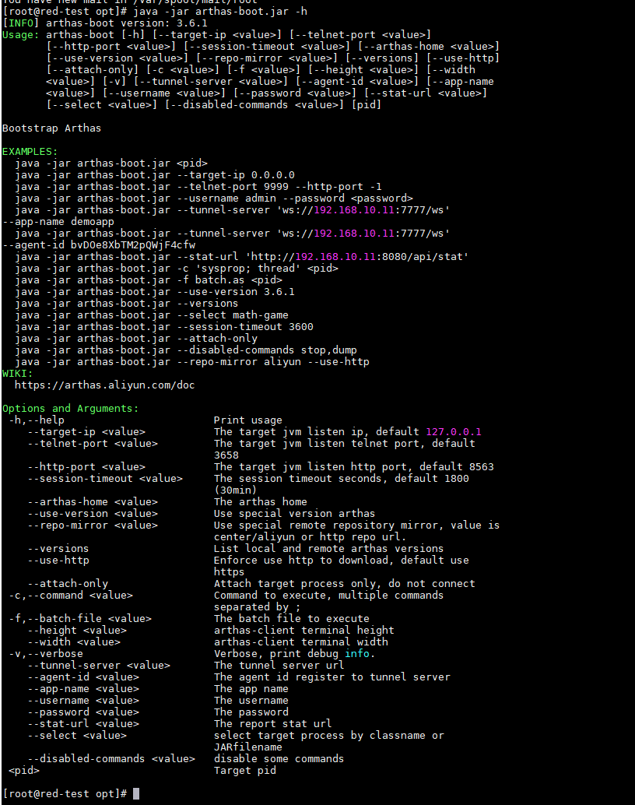Viewport: 635px width, 805px height.
Task: Click the 'info' highlighted word in verbose description
Action: pos(358,653)
